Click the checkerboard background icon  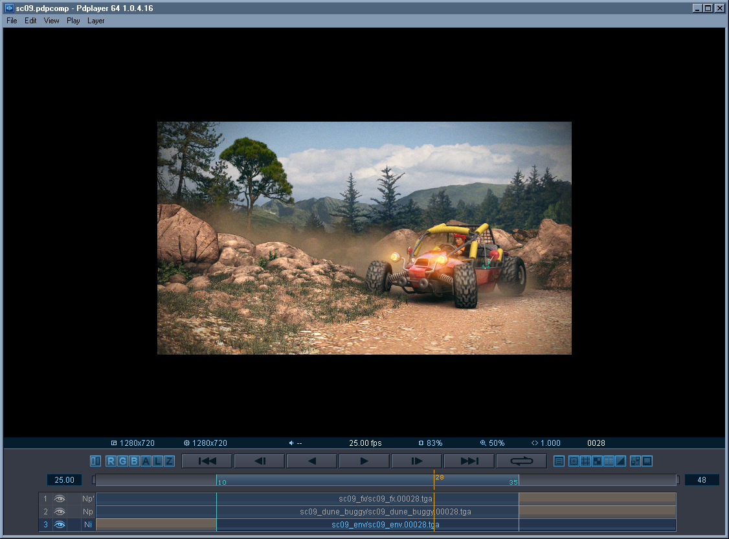597,461
